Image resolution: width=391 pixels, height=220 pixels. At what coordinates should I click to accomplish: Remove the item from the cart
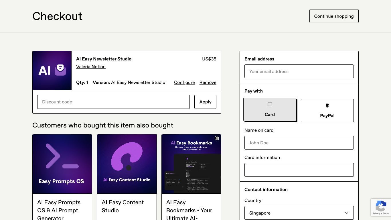208,82
